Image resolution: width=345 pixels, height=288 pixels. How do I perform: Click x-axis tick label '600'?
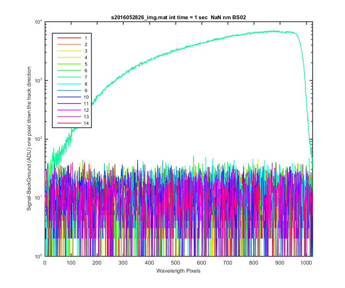tap(201, 263)
